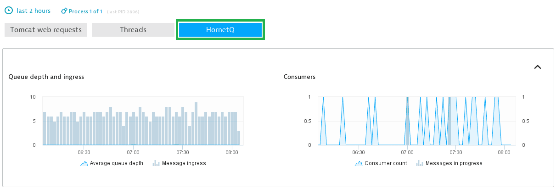
Task: Click the 06:30 label on Consumers chart
Action: pyautogui.click(x=359, y=152)
